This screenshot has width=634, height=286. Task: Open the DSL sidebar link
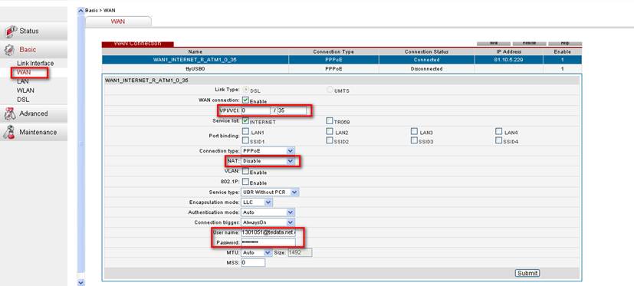[x=23, y=100]
